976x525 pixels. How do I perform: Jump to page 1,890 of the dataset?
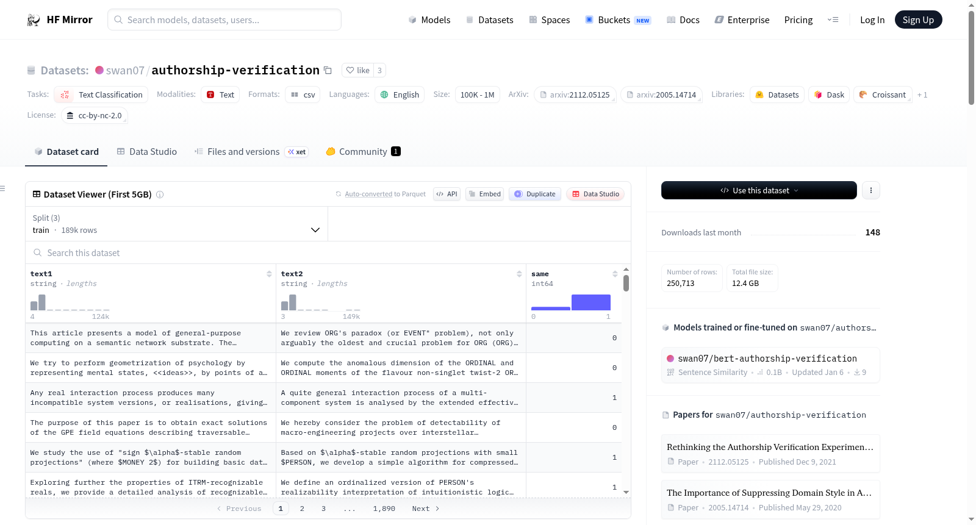click(x=384, y=509)
